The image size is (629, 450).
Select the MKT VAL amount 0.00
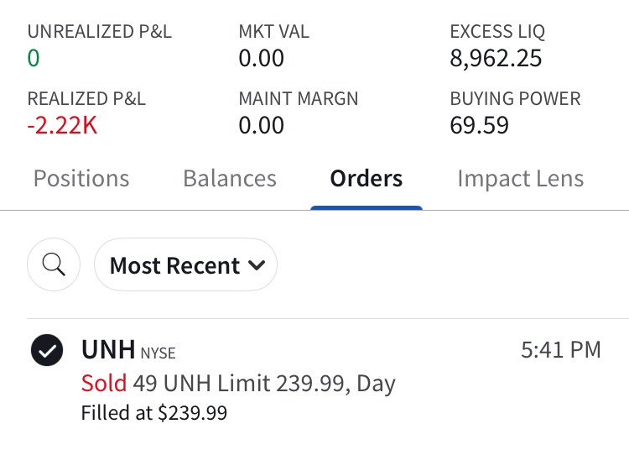(x=261, y=58)
